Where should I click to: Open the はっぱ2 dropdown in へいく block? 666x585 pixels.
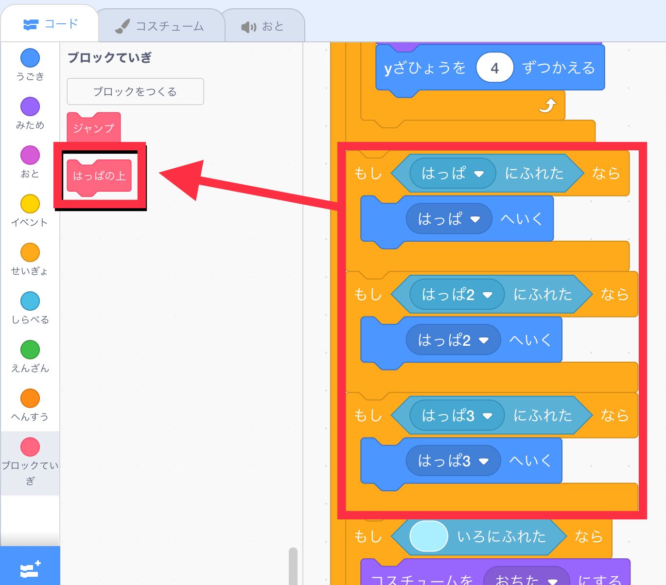[x=483, y=340]
